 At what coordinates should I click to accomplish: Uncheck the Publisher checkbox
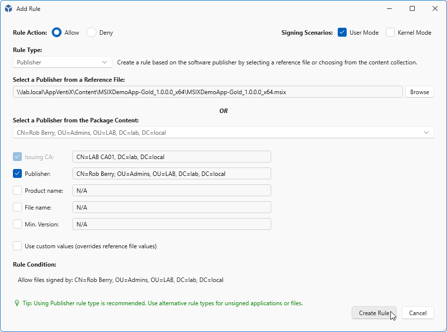coord(18,173)
